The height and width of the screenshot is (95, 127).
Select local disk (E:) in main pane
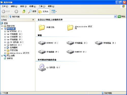99,43
